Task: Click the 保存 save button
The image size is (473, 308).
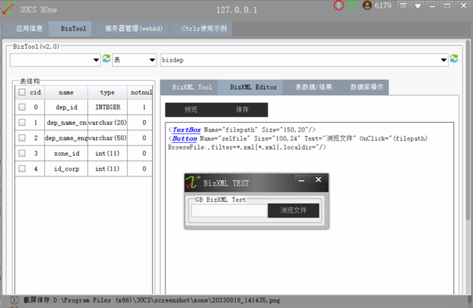Action: (x=242, y=109)
